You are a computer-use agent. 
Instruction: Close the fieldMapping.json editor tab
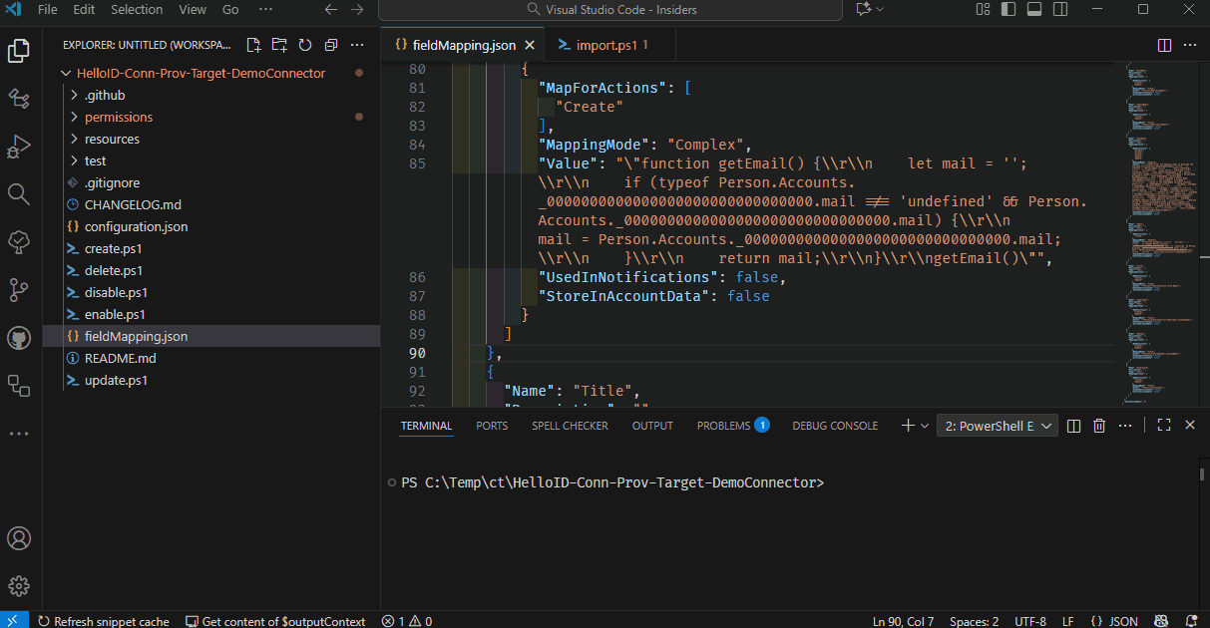pyautogui.click(x=531, y=45)
